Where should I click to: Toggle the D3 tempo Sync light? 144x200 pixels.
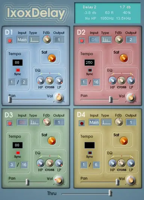(18, 153)
